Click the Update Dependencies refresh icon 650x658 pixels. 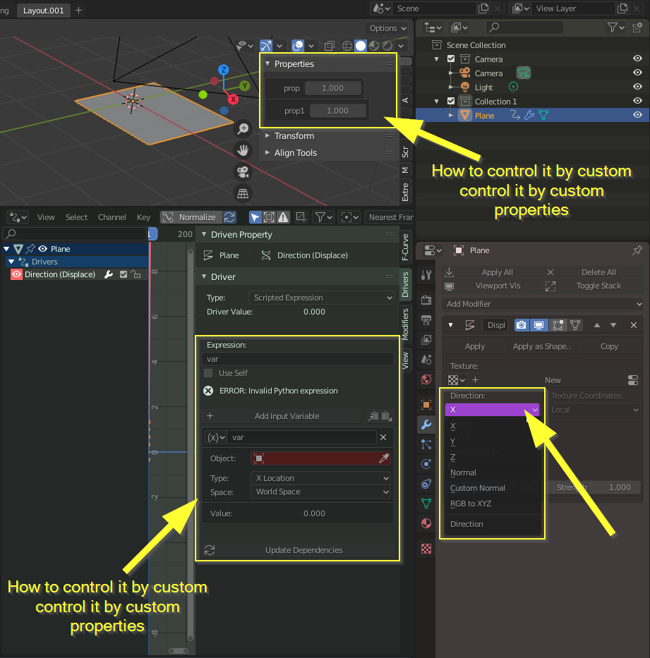(x=210, y=550)
